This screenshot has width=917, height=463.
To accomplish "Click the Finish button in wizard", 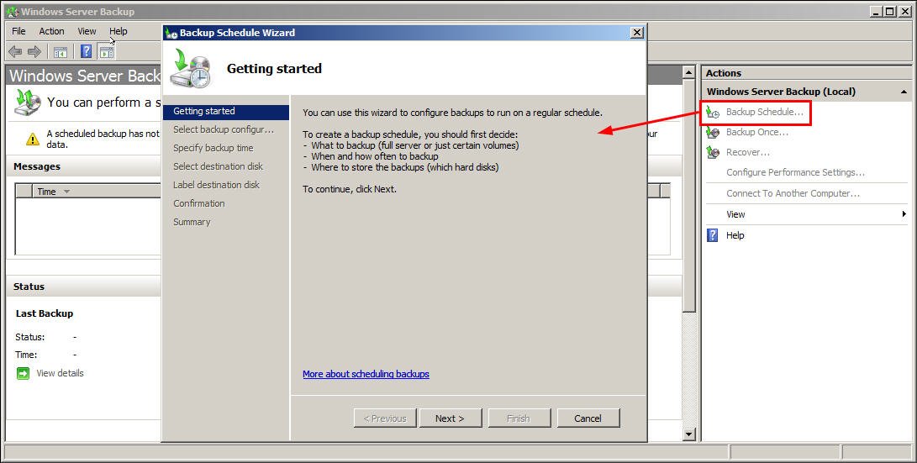I will [519, 418].
